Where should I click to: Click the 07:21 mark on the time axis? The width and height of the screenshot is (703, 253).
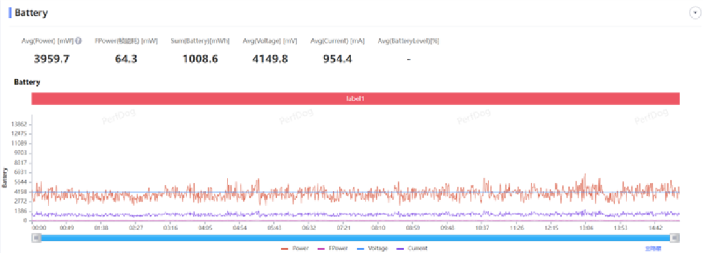click(x=343, y=228)
